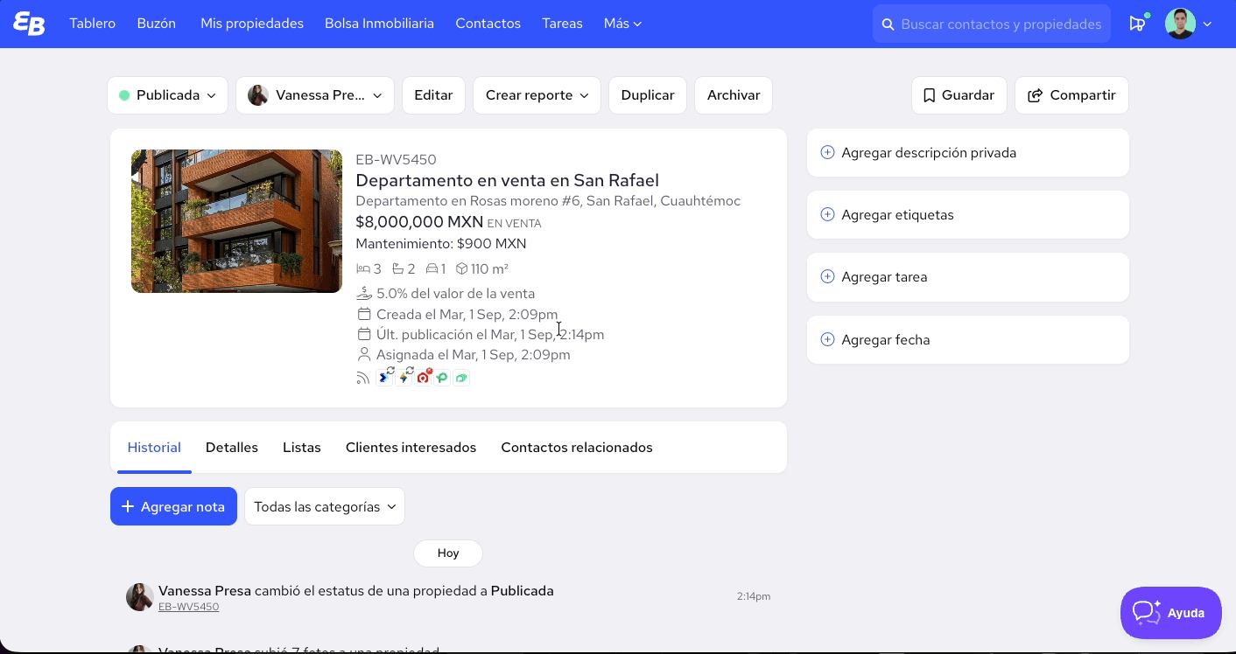This screenshot has height=654, width=1236.
Task: Click the lightning bolt portal icon
Action: pyautogui.click(x=404, y=377)
